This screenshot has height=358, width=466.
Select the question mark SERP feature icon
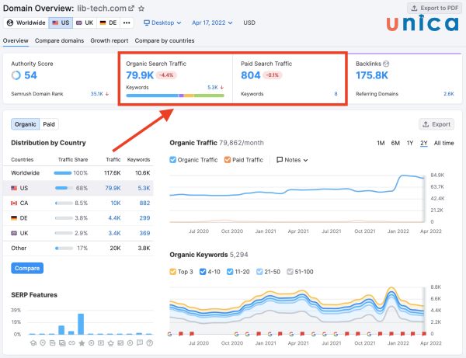tap(150, 343)
